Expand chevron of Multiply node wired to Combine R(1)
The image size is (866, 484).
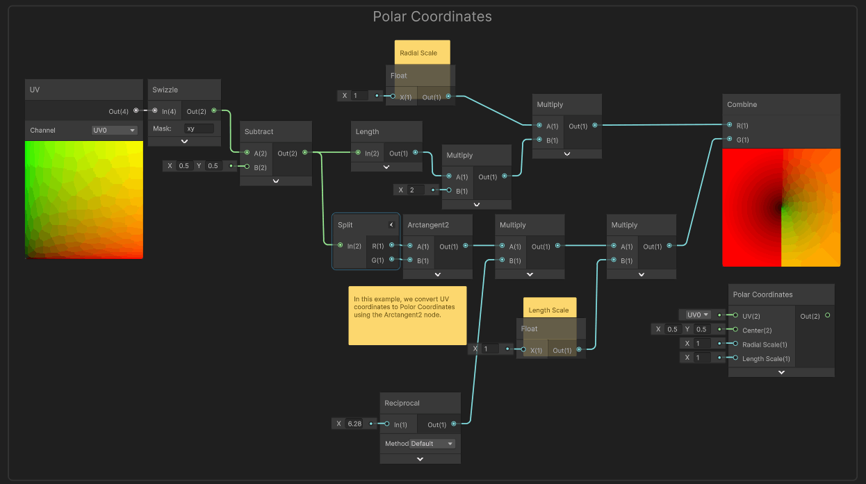tap(567, 153)
